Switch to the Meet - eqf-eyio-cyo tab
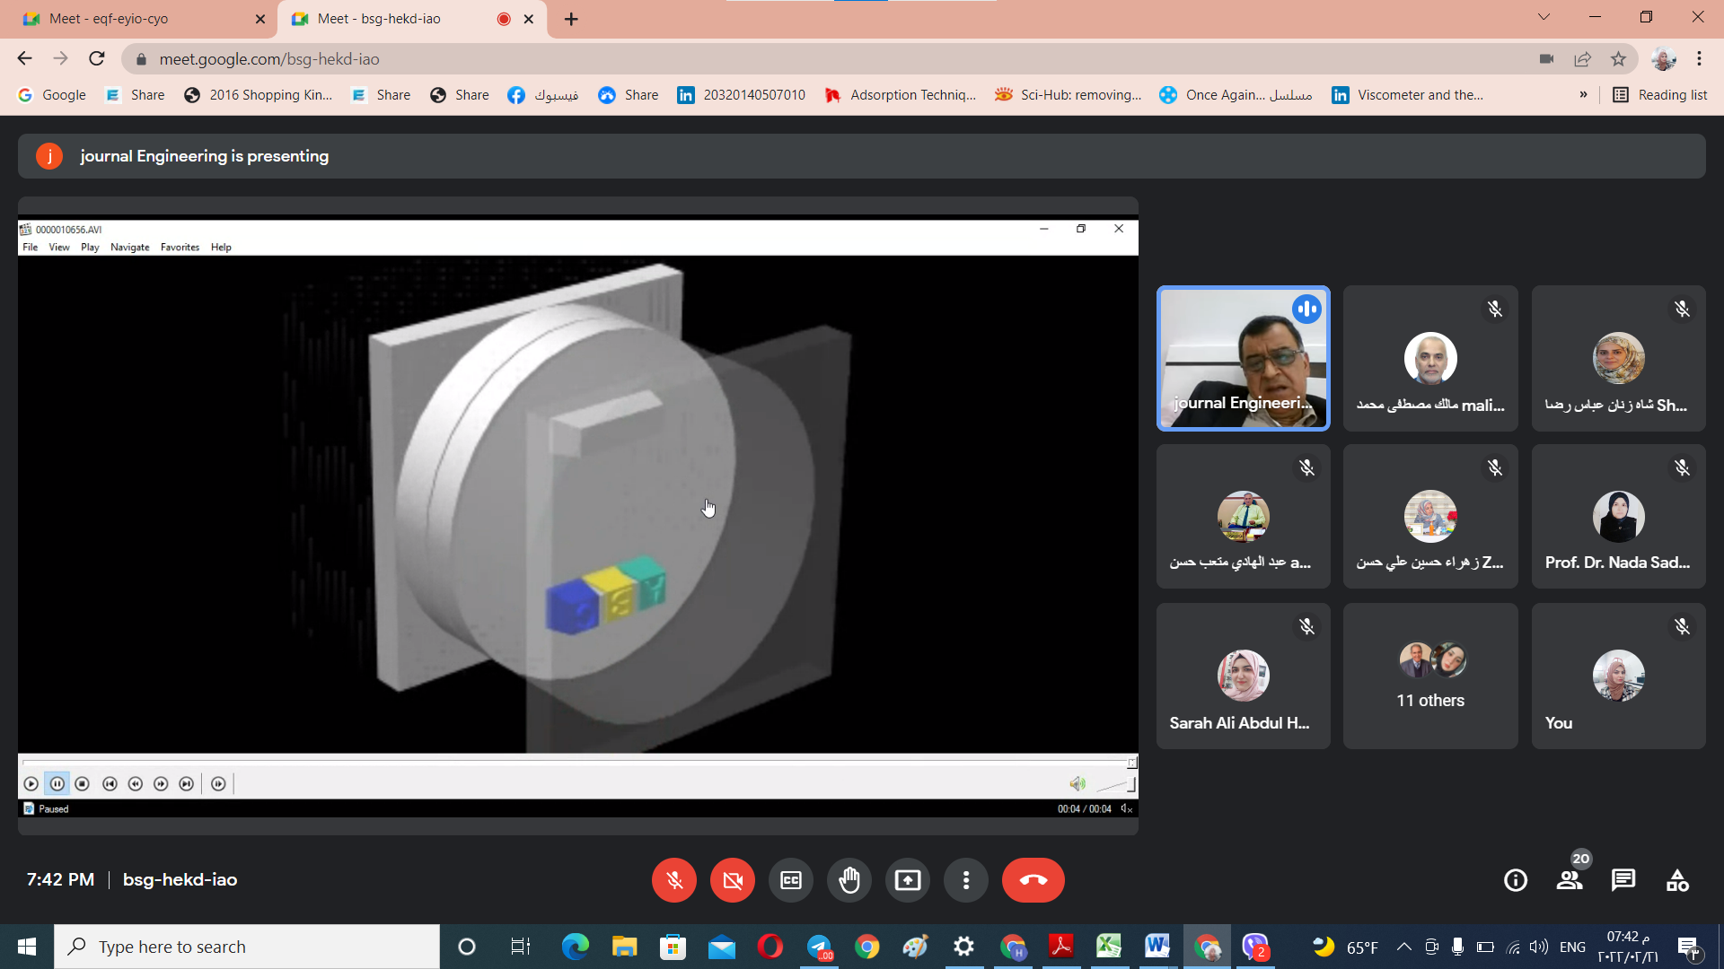This screenshot has width=1724, height=969. 137,19
